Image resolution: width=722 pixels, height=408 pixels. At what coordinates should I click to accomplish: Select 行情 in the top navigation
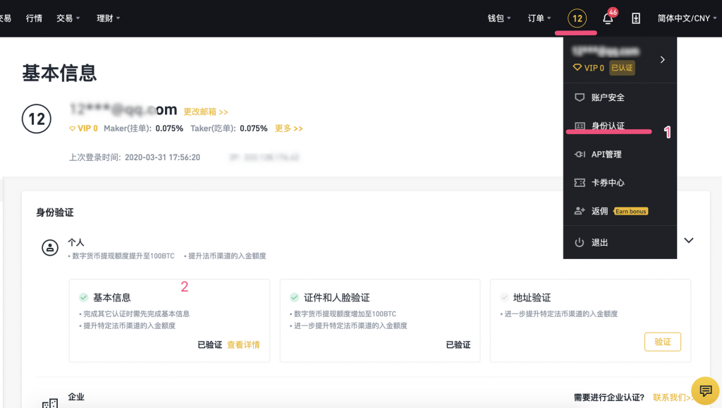[34, 18]
